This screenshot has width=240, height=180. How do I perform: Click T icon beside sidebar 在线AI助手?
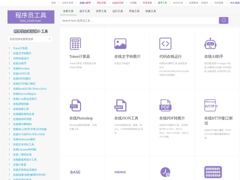point(9,63)
